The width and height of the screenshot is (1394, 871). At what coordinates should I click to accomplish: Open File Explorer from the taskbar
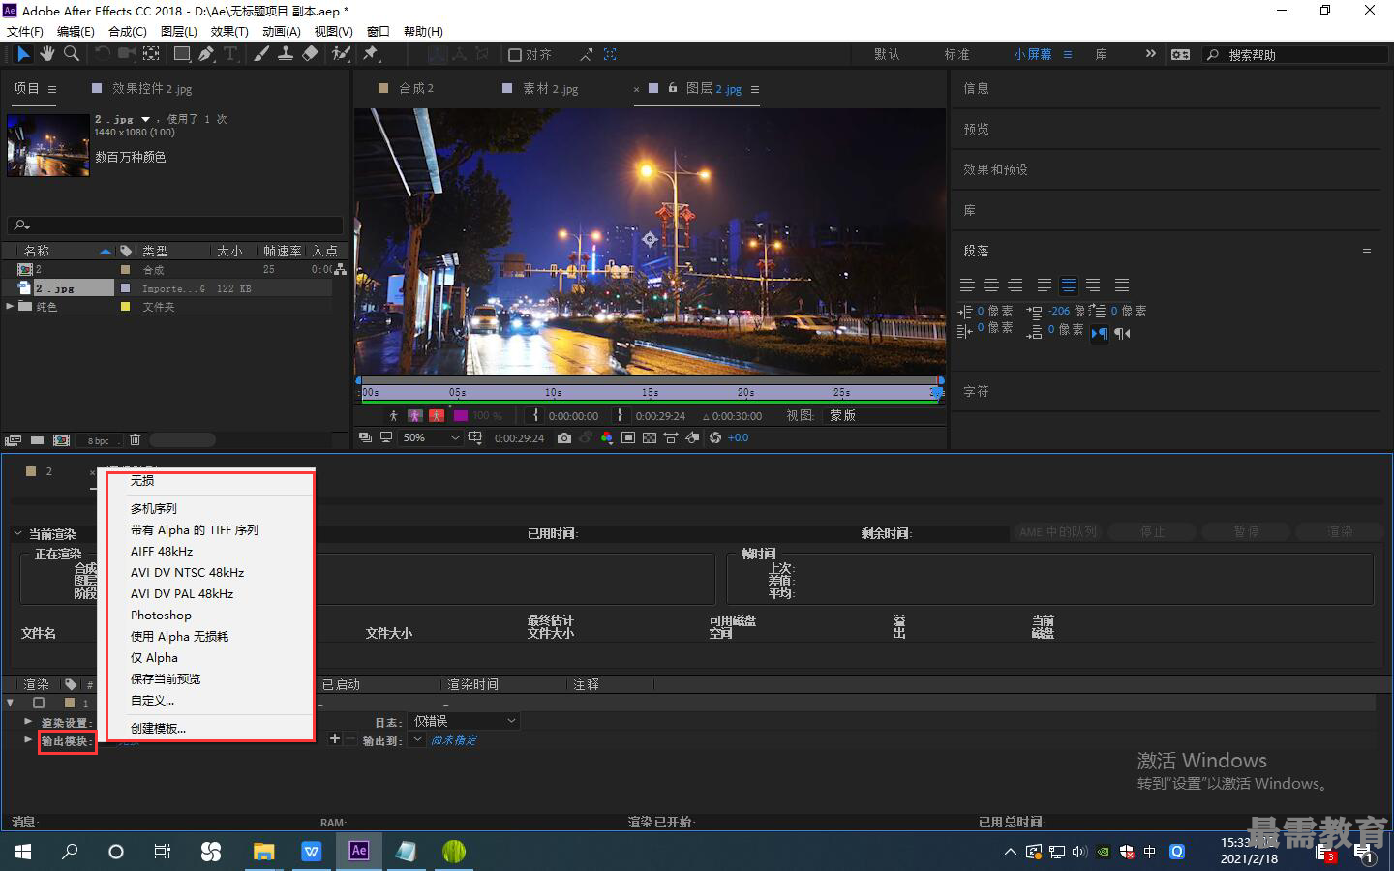pyautogui.click(x=263, y=851)
